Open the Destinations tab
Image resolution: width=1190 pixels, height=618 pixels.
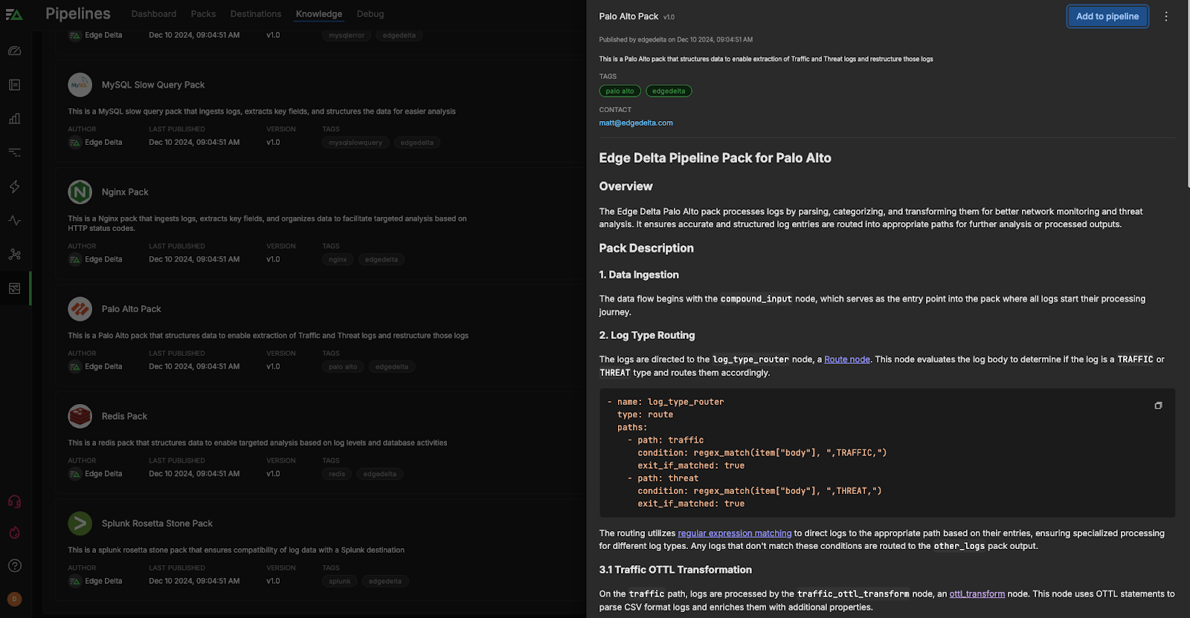tap(256, 14)
